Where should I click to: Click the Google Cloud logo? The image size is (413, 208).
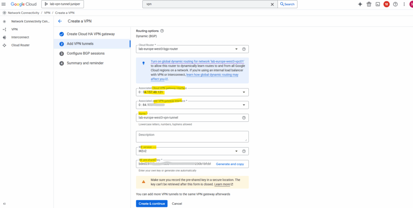(23, 4)
